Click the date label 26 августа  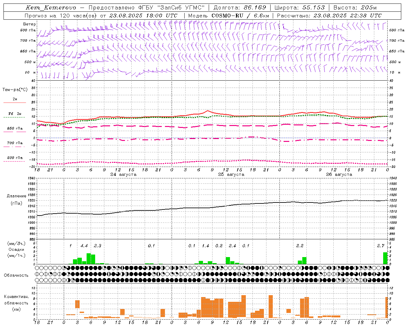coord(339,175)
